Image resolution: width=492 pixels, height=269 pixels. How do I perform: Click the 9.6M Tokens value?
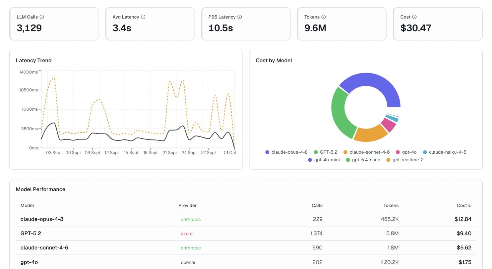click(x=315, y=28)
